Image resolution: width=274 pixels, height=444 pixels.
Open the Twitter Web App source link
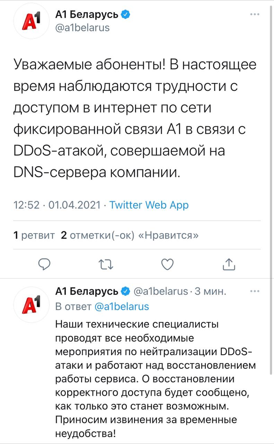coord(149,205)
